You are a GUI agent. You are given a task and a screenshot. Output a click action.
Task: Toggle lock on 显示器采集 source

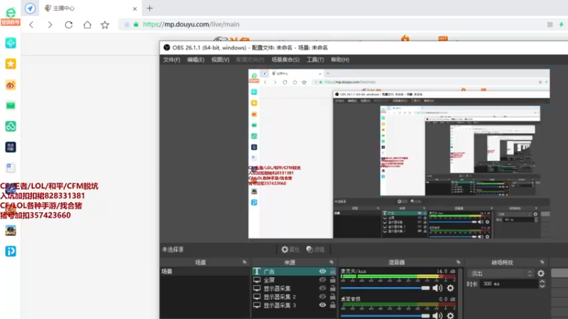point(332,288)
